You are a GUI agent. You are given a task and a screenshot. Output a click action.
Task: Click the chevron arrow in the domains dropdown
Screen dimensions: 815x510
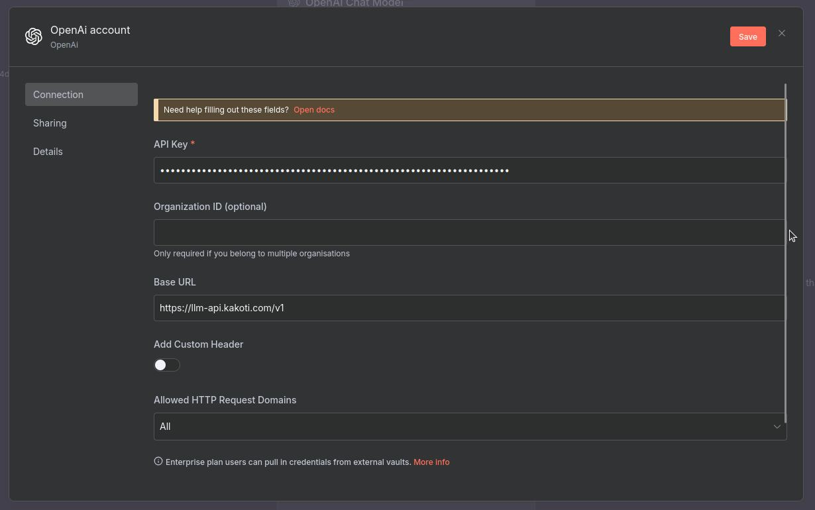coord(777,427)
